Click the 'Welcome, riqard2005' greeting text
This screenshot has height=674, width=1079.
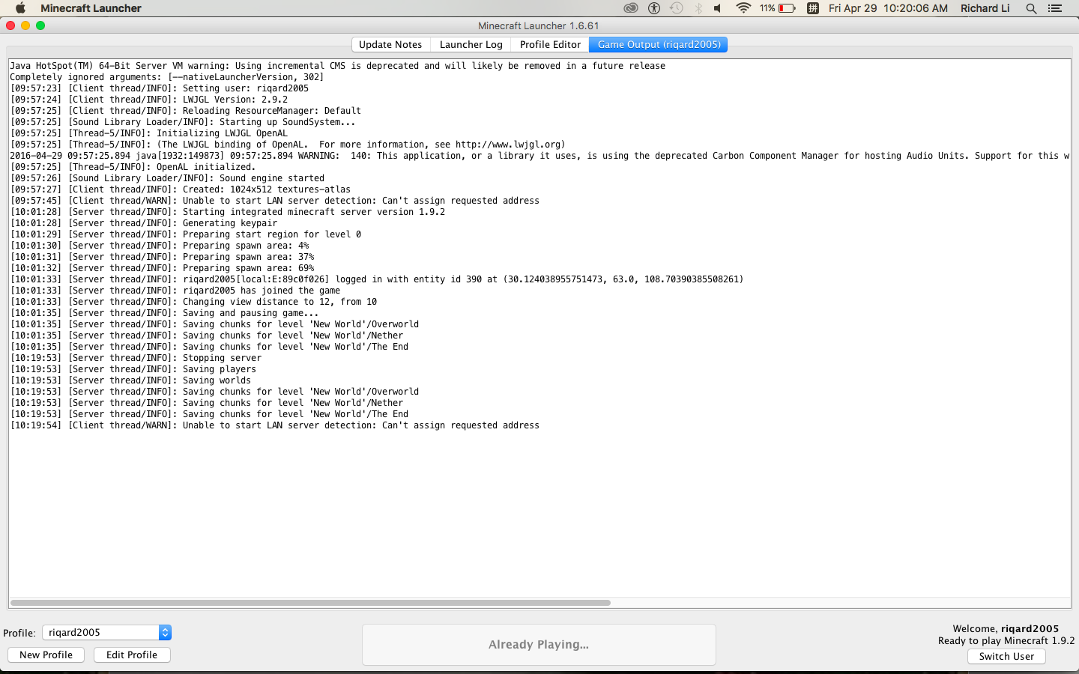pos(1006,629)
